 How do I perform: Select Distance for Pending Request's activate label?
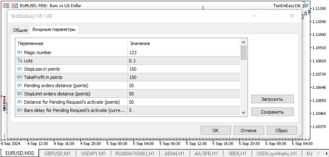pos(72,102)
